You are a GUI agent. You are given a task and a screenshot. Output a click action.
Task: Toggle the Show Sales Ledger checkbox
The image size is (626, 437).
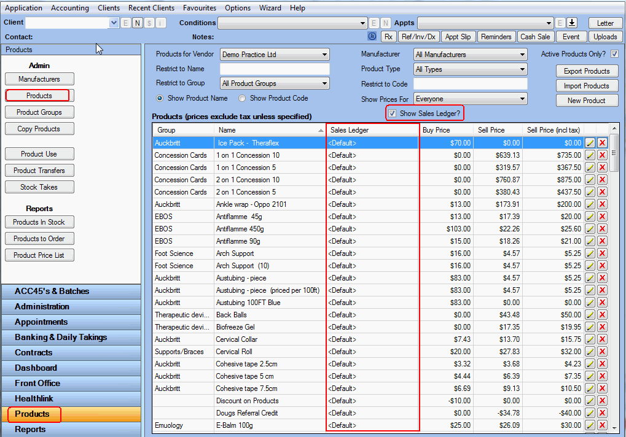[393, 113]
